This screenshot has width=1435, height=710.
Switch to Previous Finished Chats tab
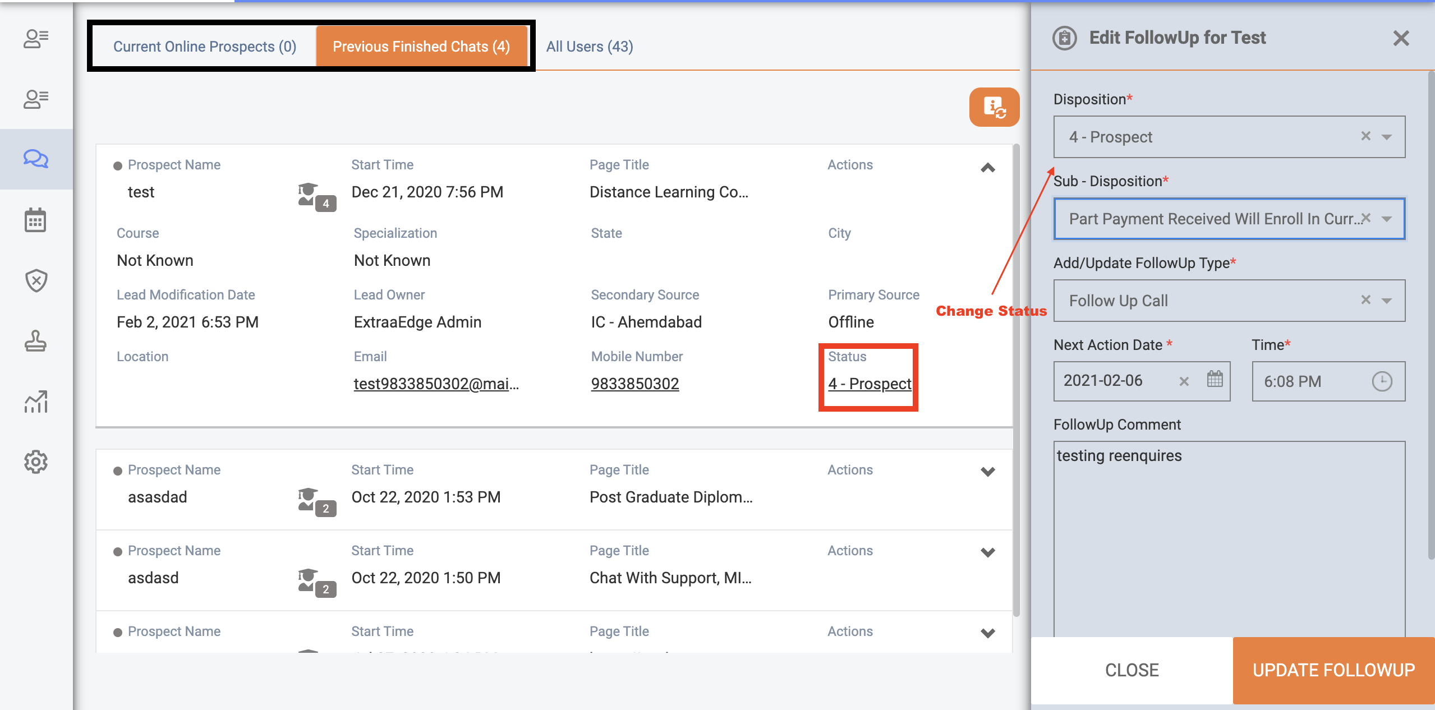421,47
